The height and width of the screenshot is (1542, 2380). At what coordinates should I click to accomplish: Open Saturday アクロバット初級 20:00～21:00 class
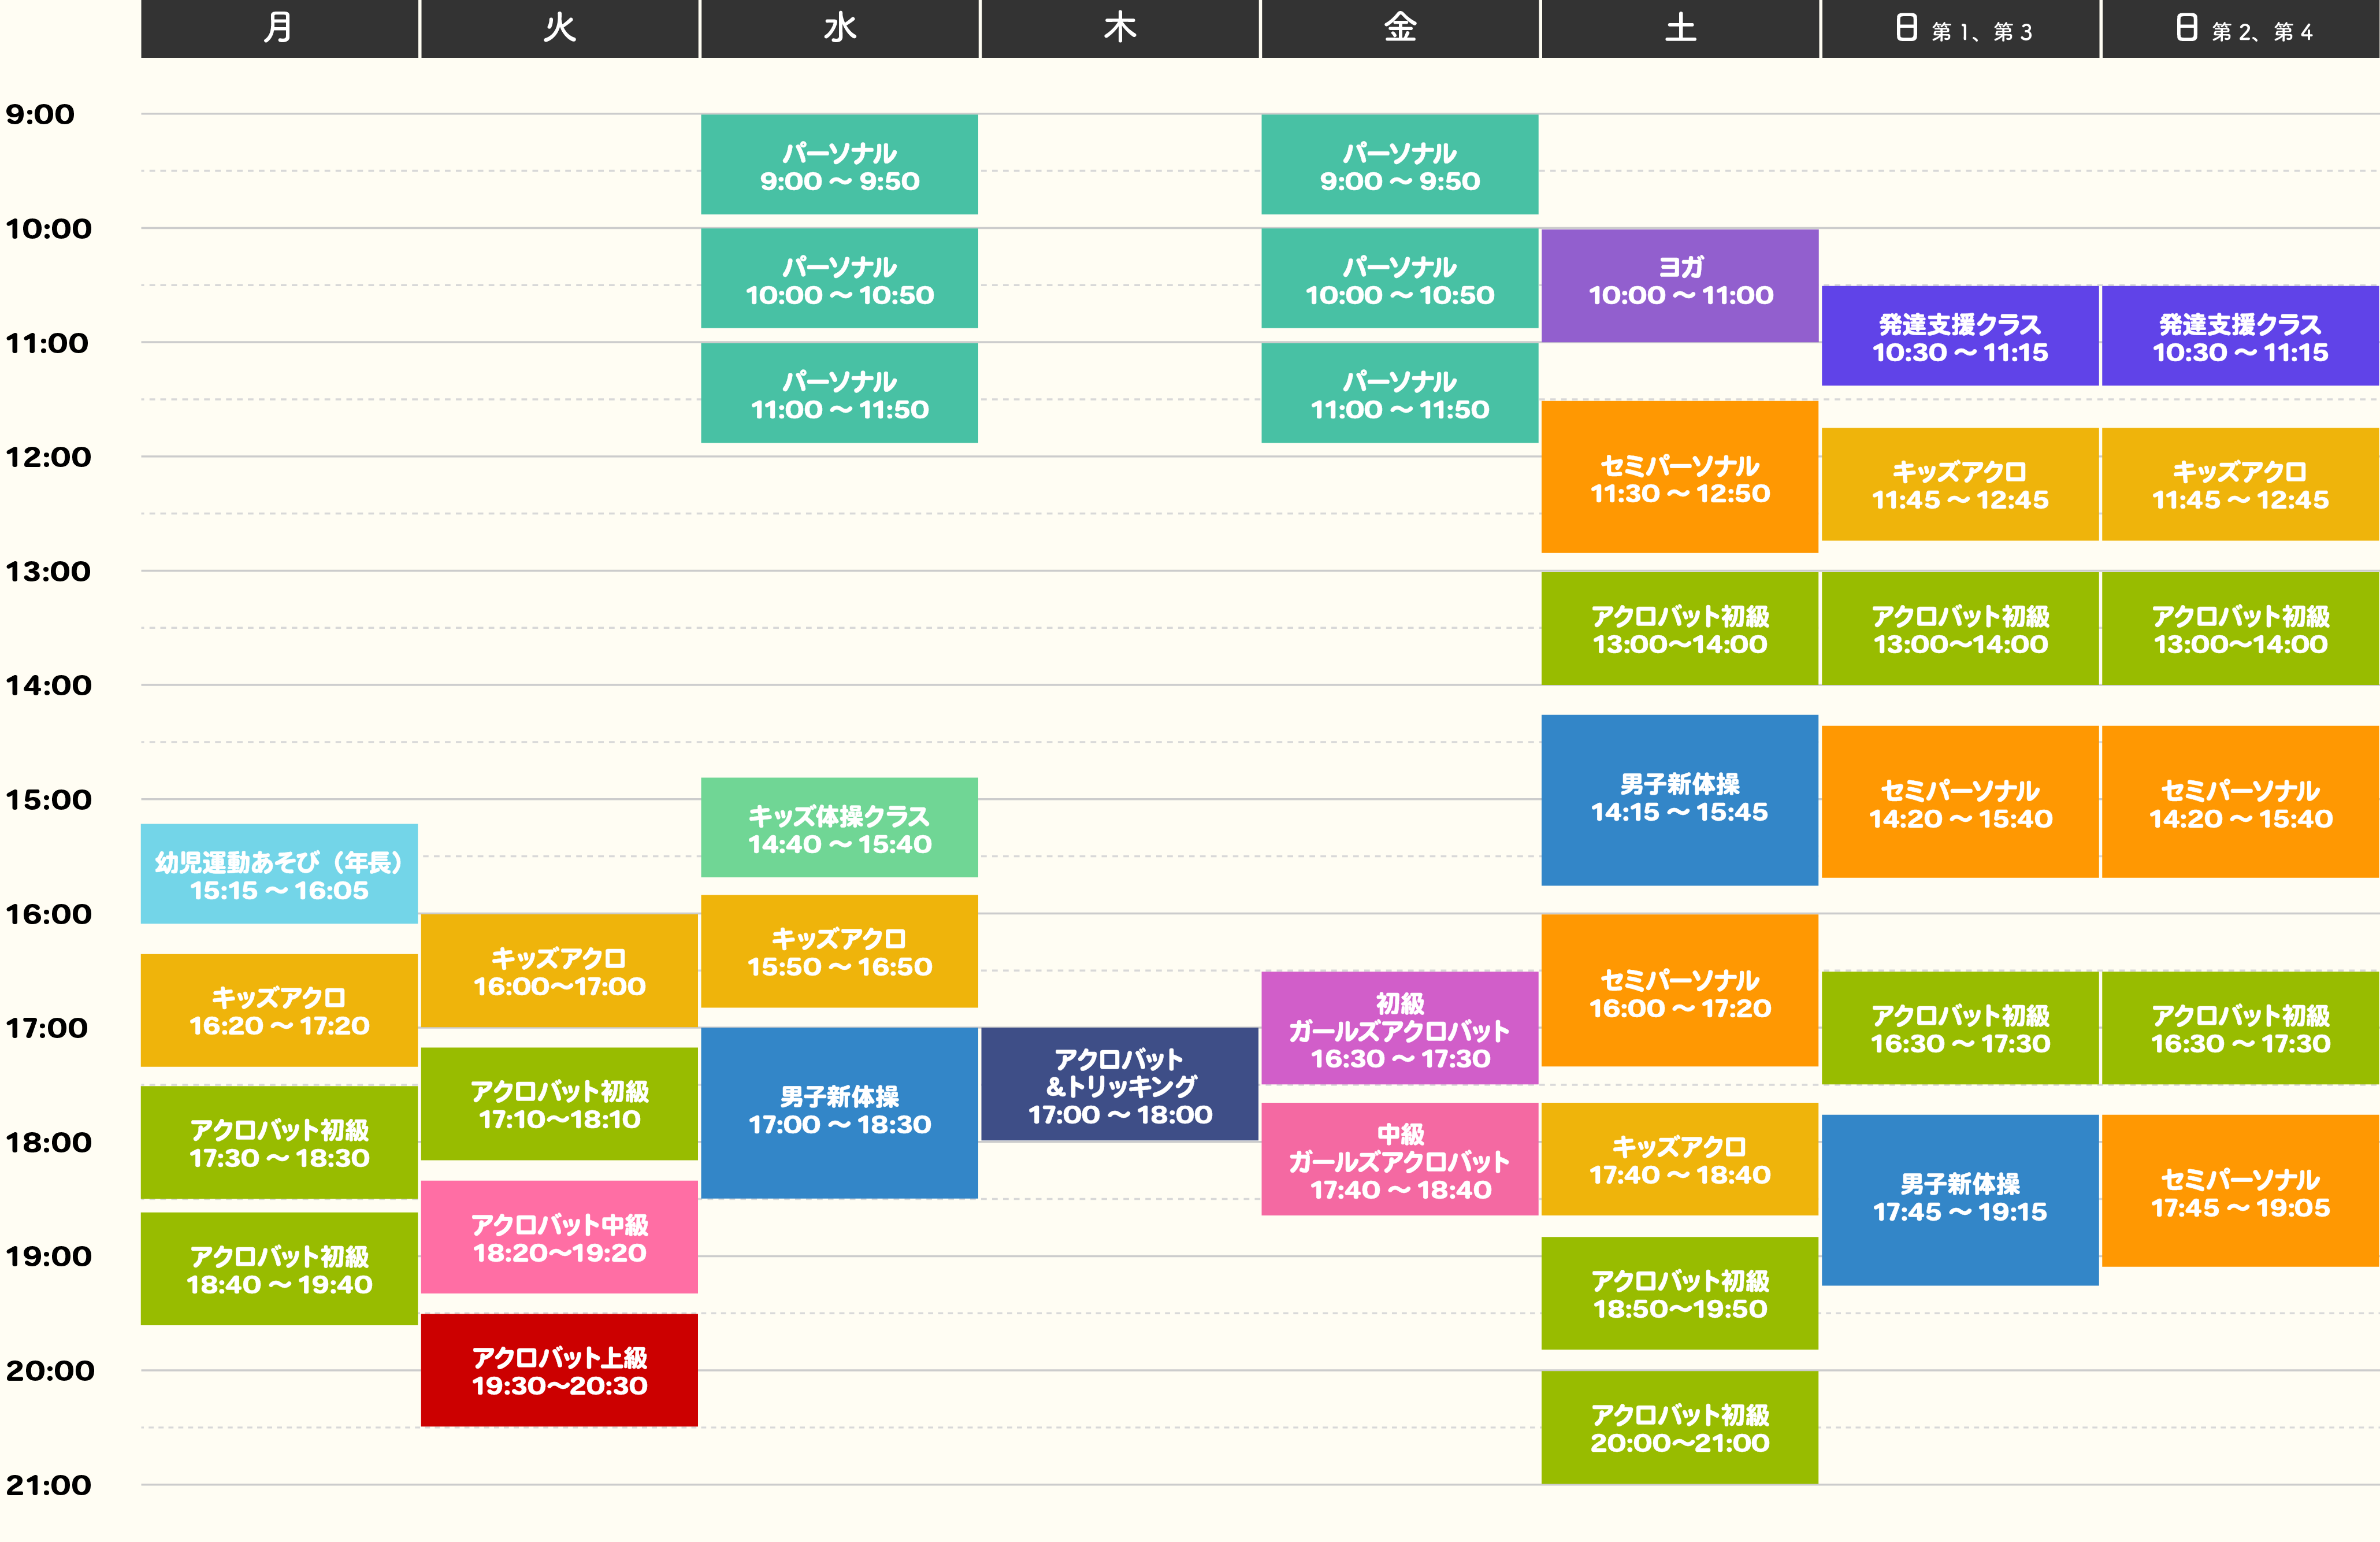[x=1680, y=1427]
